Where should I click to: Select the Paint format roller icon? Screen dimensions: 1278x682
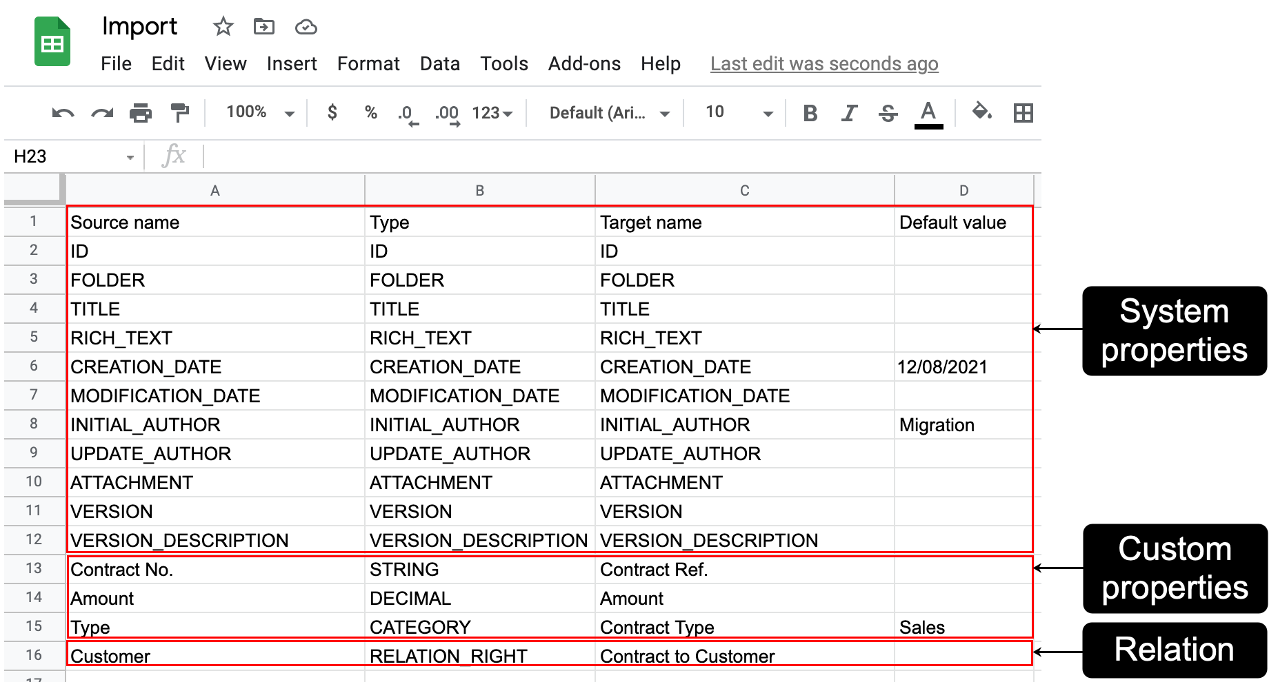tap(180, 113)
